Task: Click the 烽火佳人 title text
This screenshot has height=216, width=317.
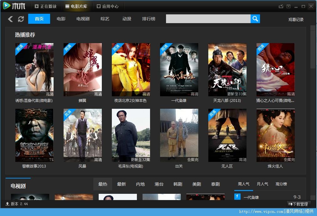Action: pos(275,166)
